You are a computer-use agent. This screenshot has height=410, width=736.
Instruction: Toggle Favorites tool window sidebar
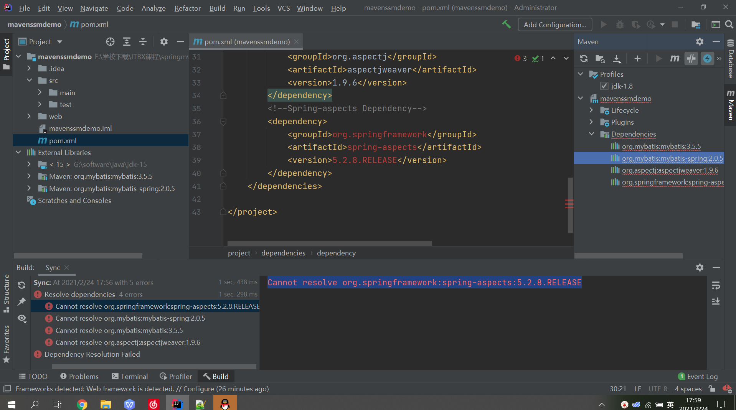click(6, 344)
